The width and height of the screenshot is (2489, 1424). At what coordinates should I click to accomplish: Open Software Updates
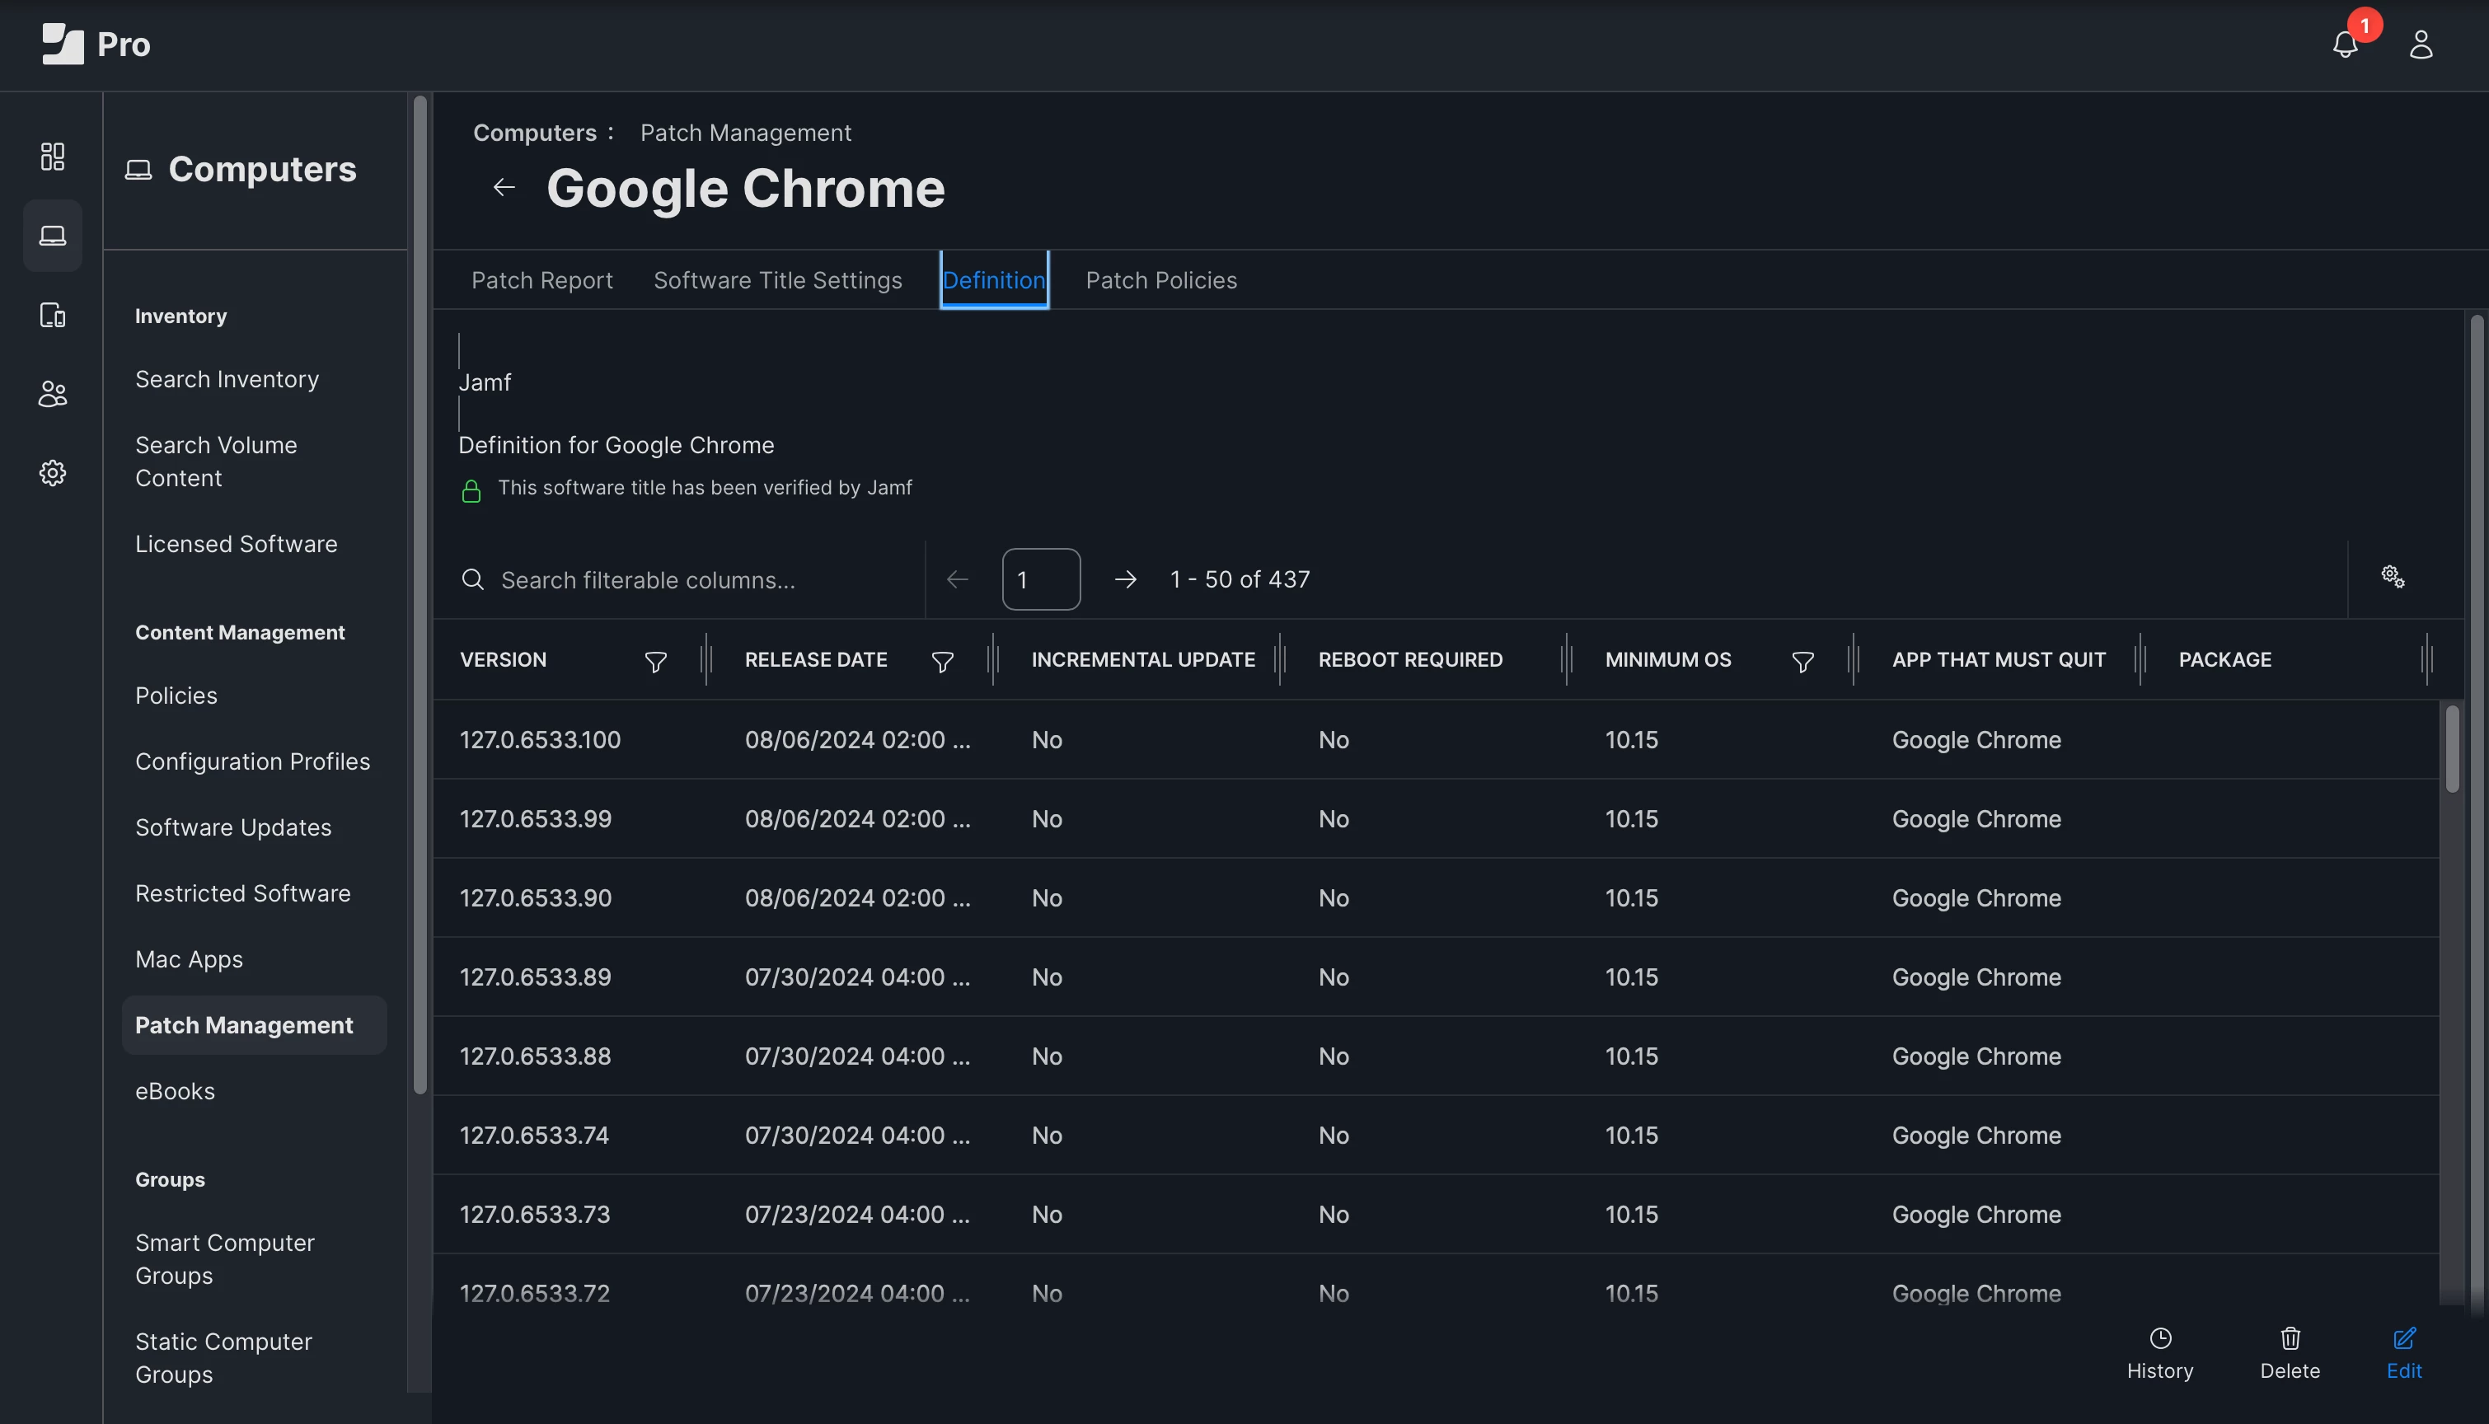coord(232,827)
